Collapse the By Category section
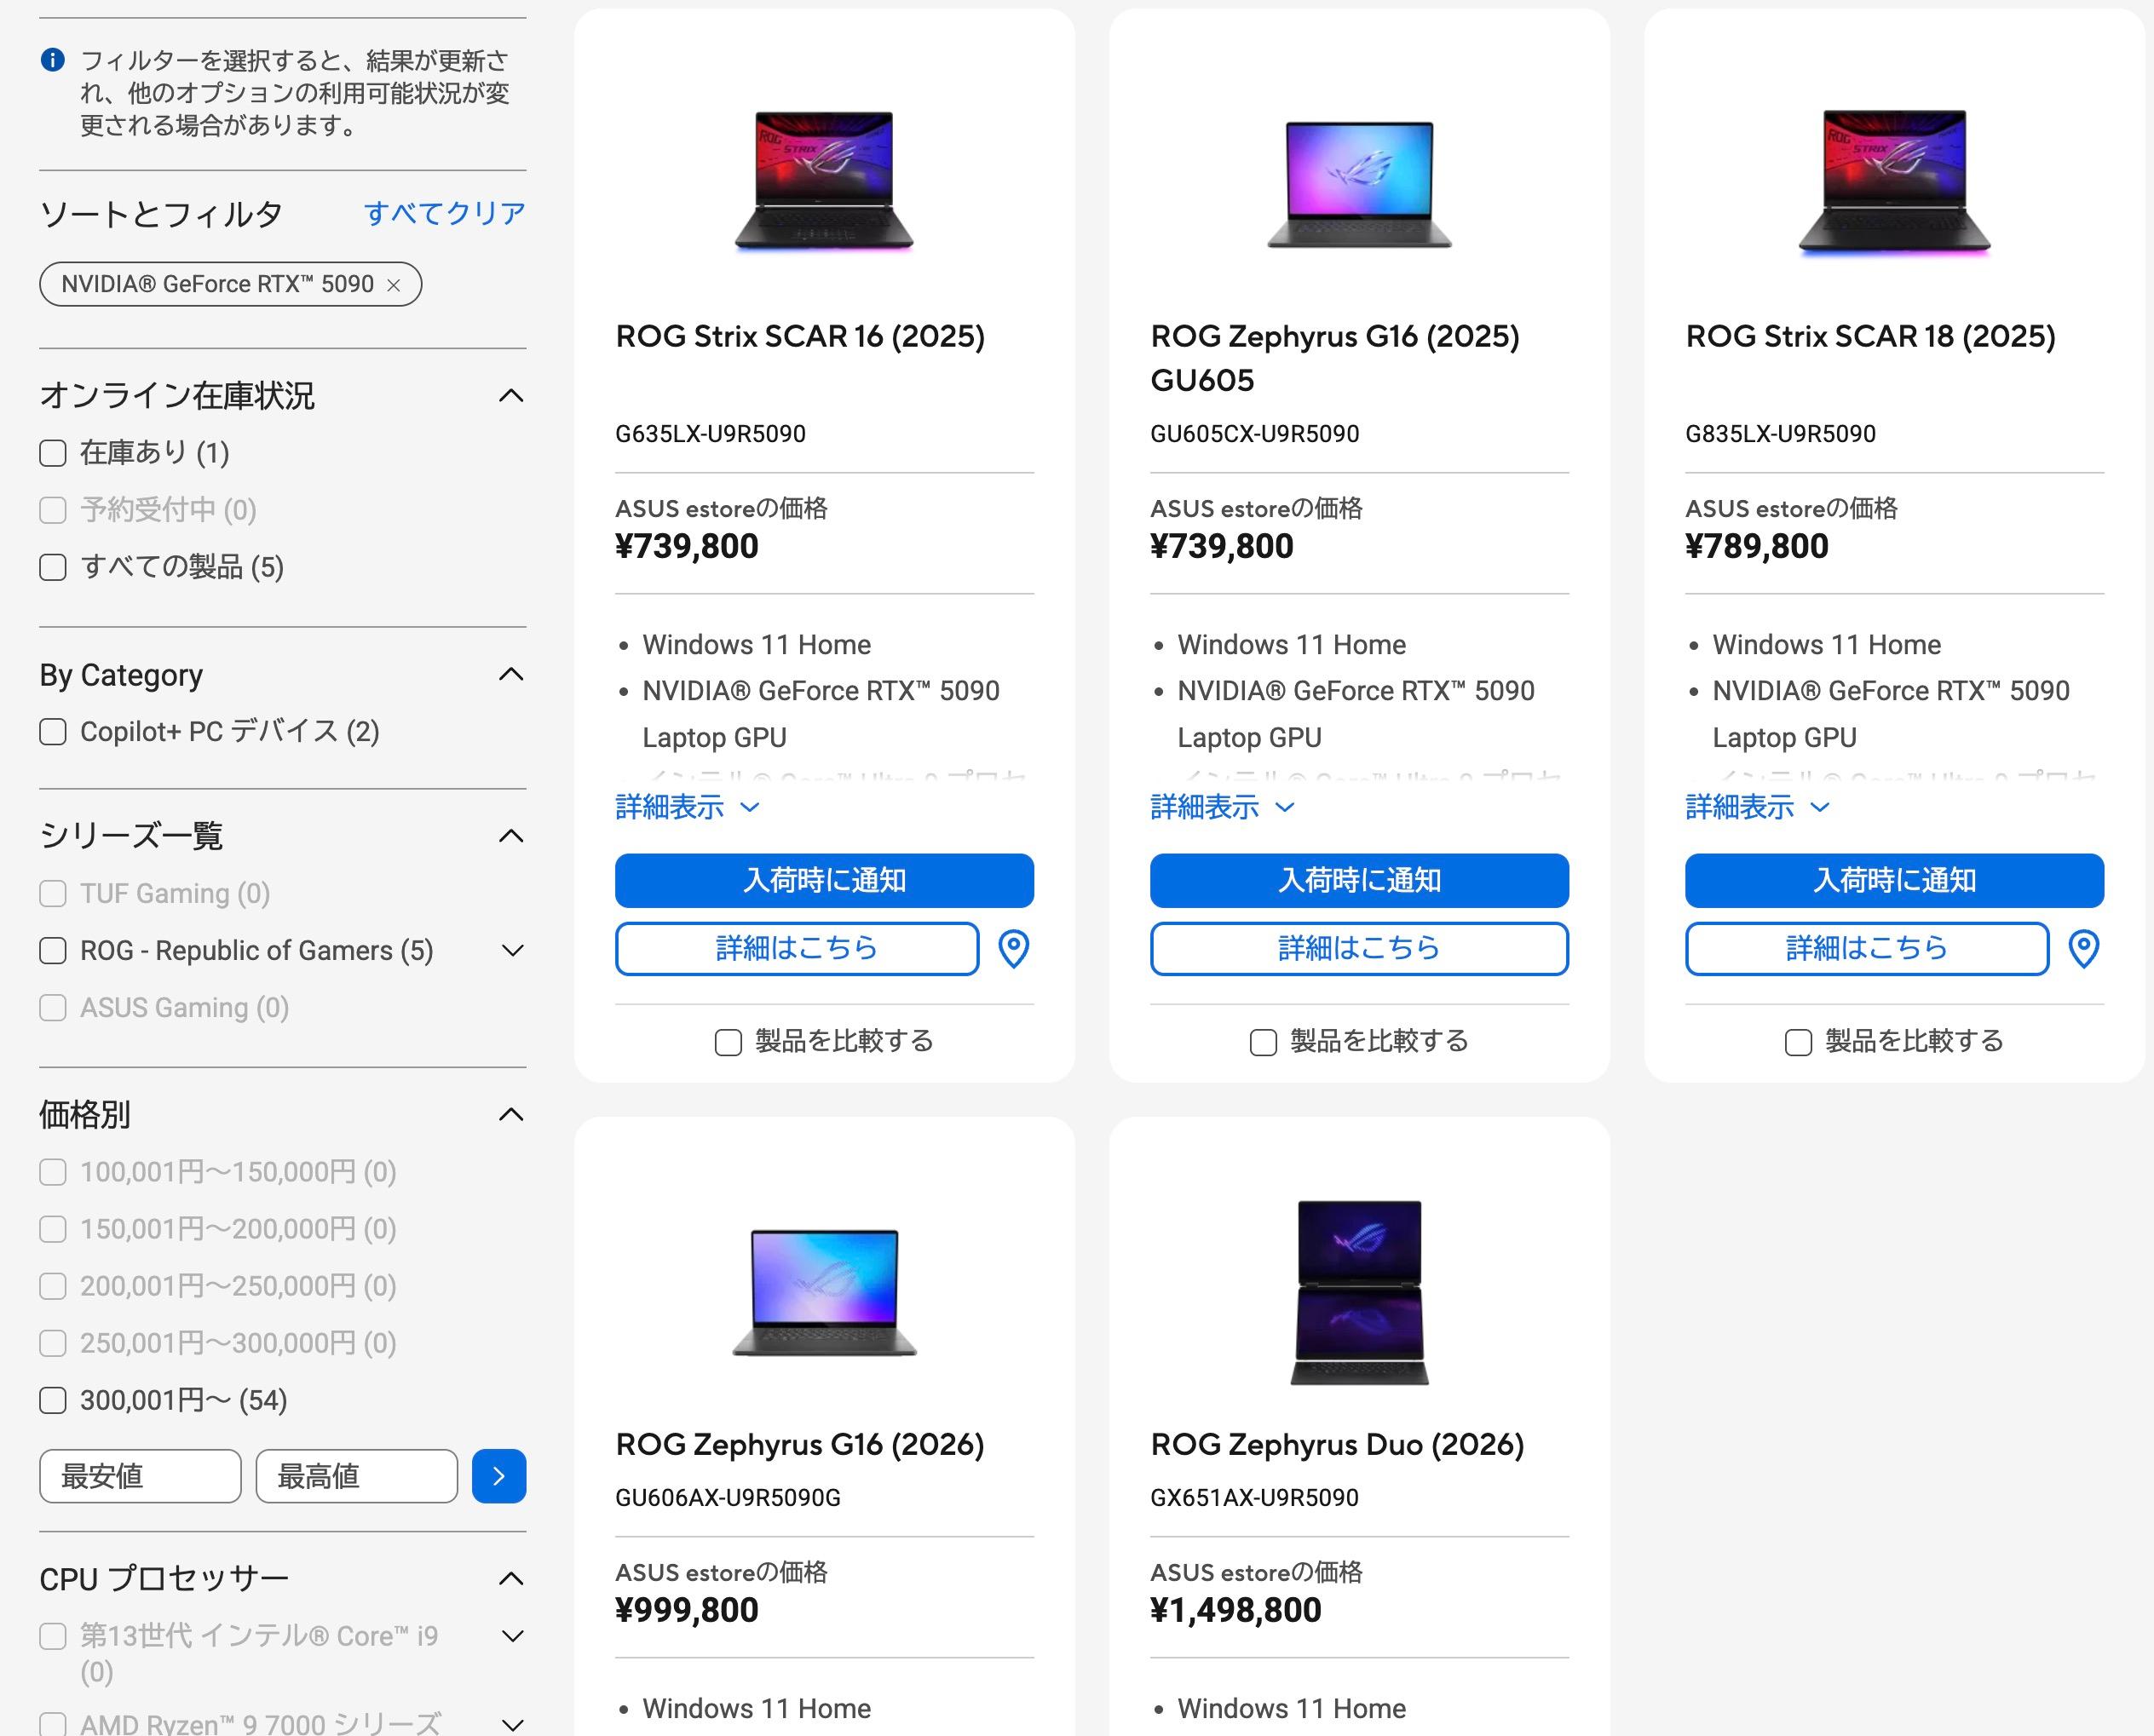The width and height of the screenshot is (2154, 1736). click(x=511, y=674)
